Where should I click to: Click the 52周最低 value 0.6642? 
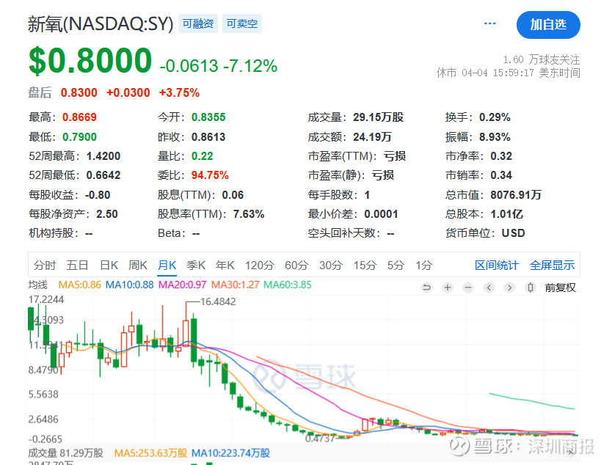[x=103, y=175]
